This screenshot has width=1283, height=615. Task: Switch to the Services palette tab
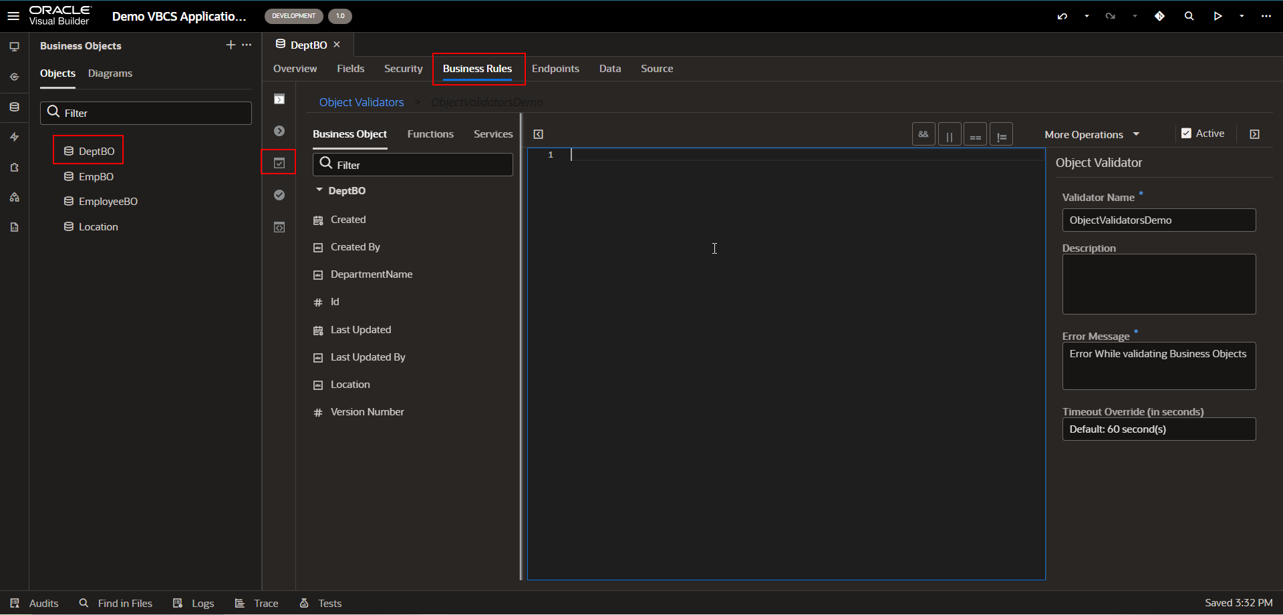tap(494, 134)
